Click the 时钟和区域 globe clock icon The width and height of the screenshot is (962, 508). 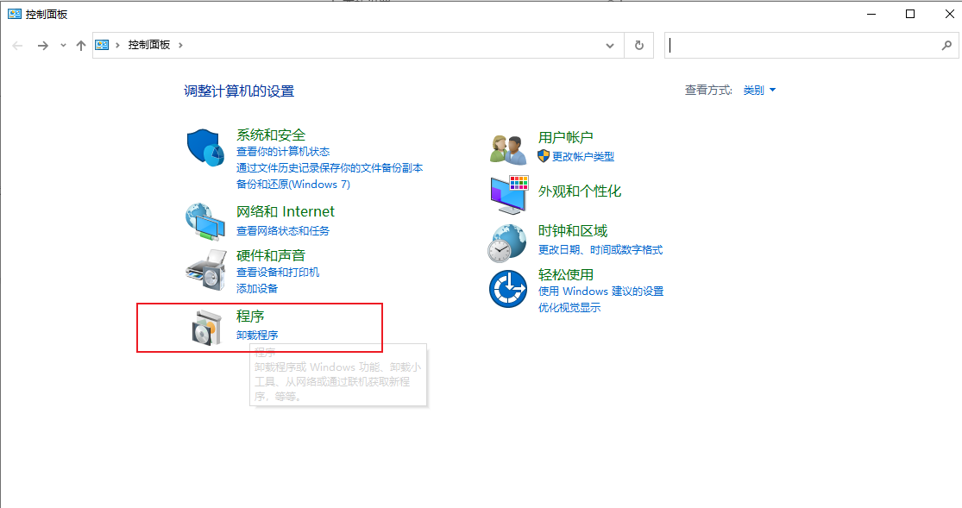point(506,242)
